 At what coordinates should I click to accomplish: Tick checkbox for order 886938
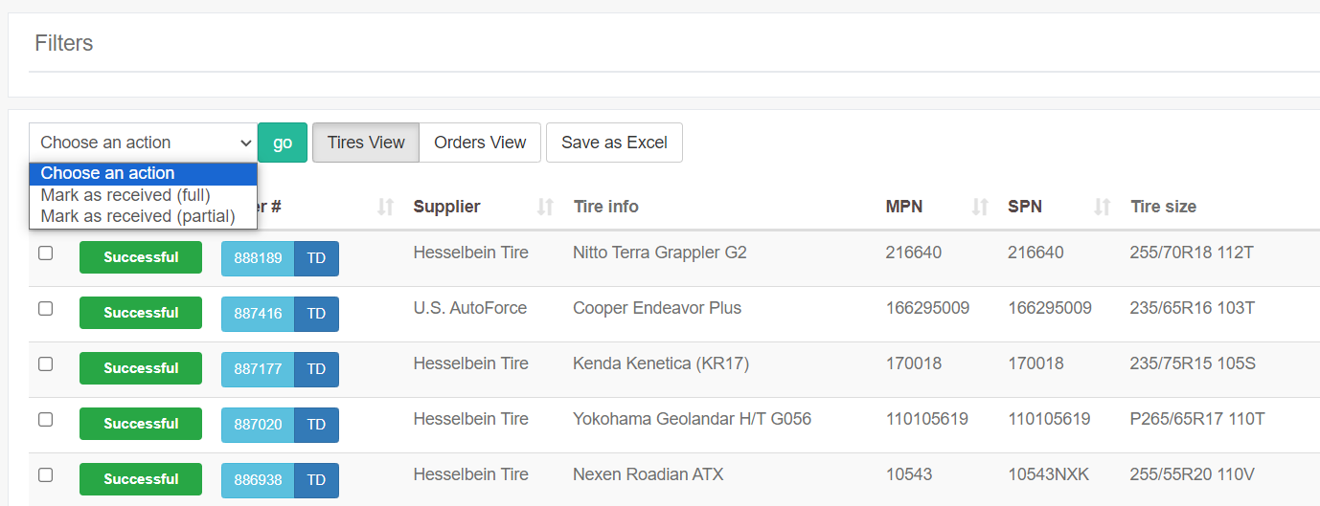tap(45, 475)
